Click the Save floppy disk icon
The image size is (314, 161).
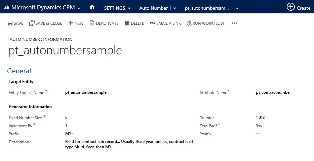(10, 23)
